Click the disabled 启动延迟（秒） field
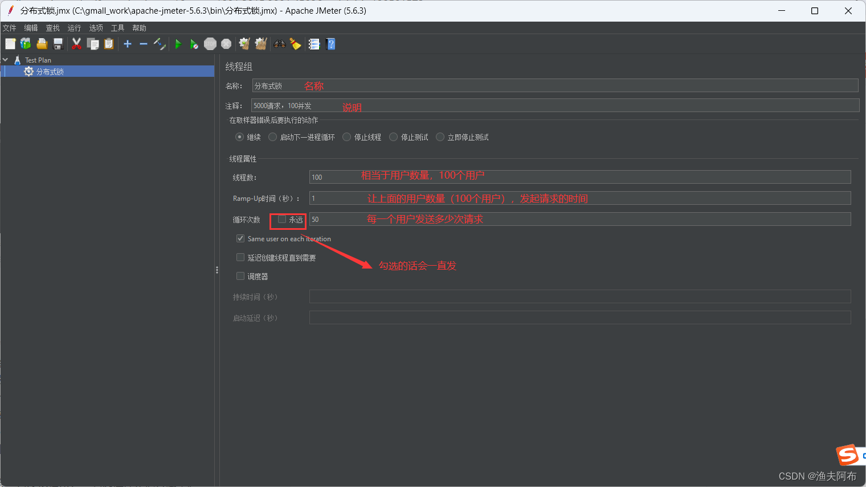This screenshot has width=866, height=487. pos(580,317)
